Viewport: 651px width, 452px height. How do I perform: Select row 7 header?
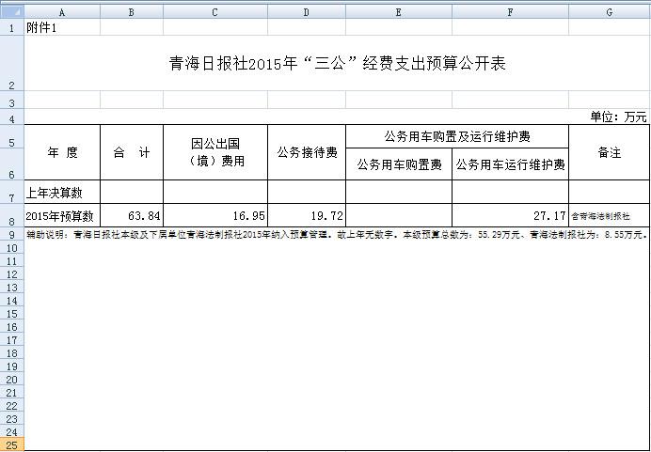point(12,192)
